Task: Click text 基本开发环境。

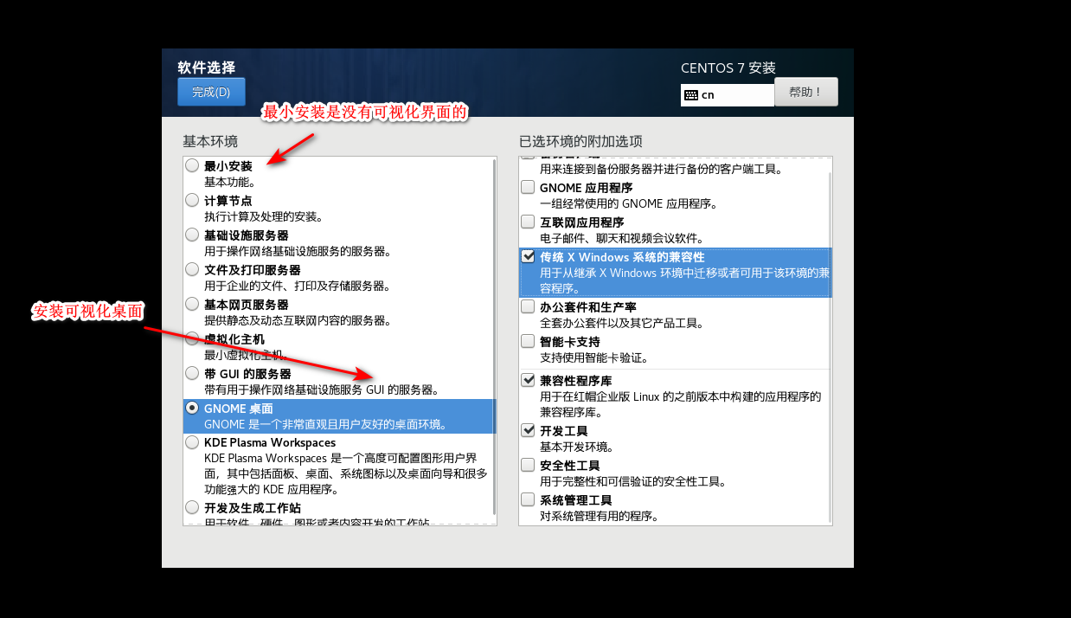Action: pos(577,447)
